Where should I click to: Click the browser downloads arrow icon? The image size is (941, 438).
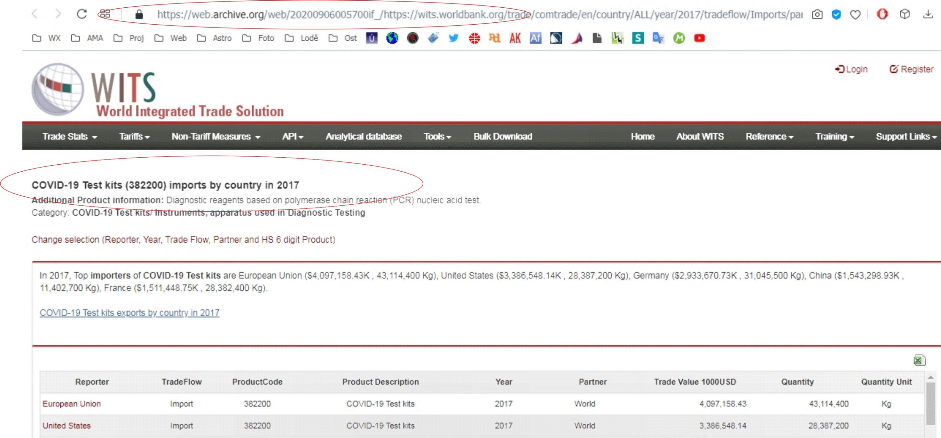point(928,14)
